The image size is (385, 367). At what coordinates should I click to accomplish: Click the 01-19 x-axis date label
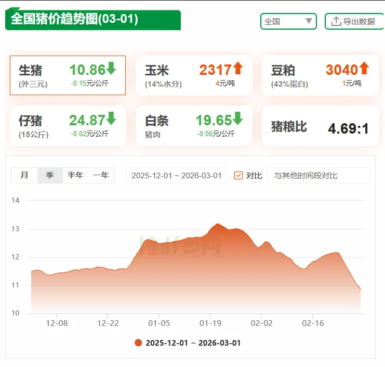tap(210, 323)
